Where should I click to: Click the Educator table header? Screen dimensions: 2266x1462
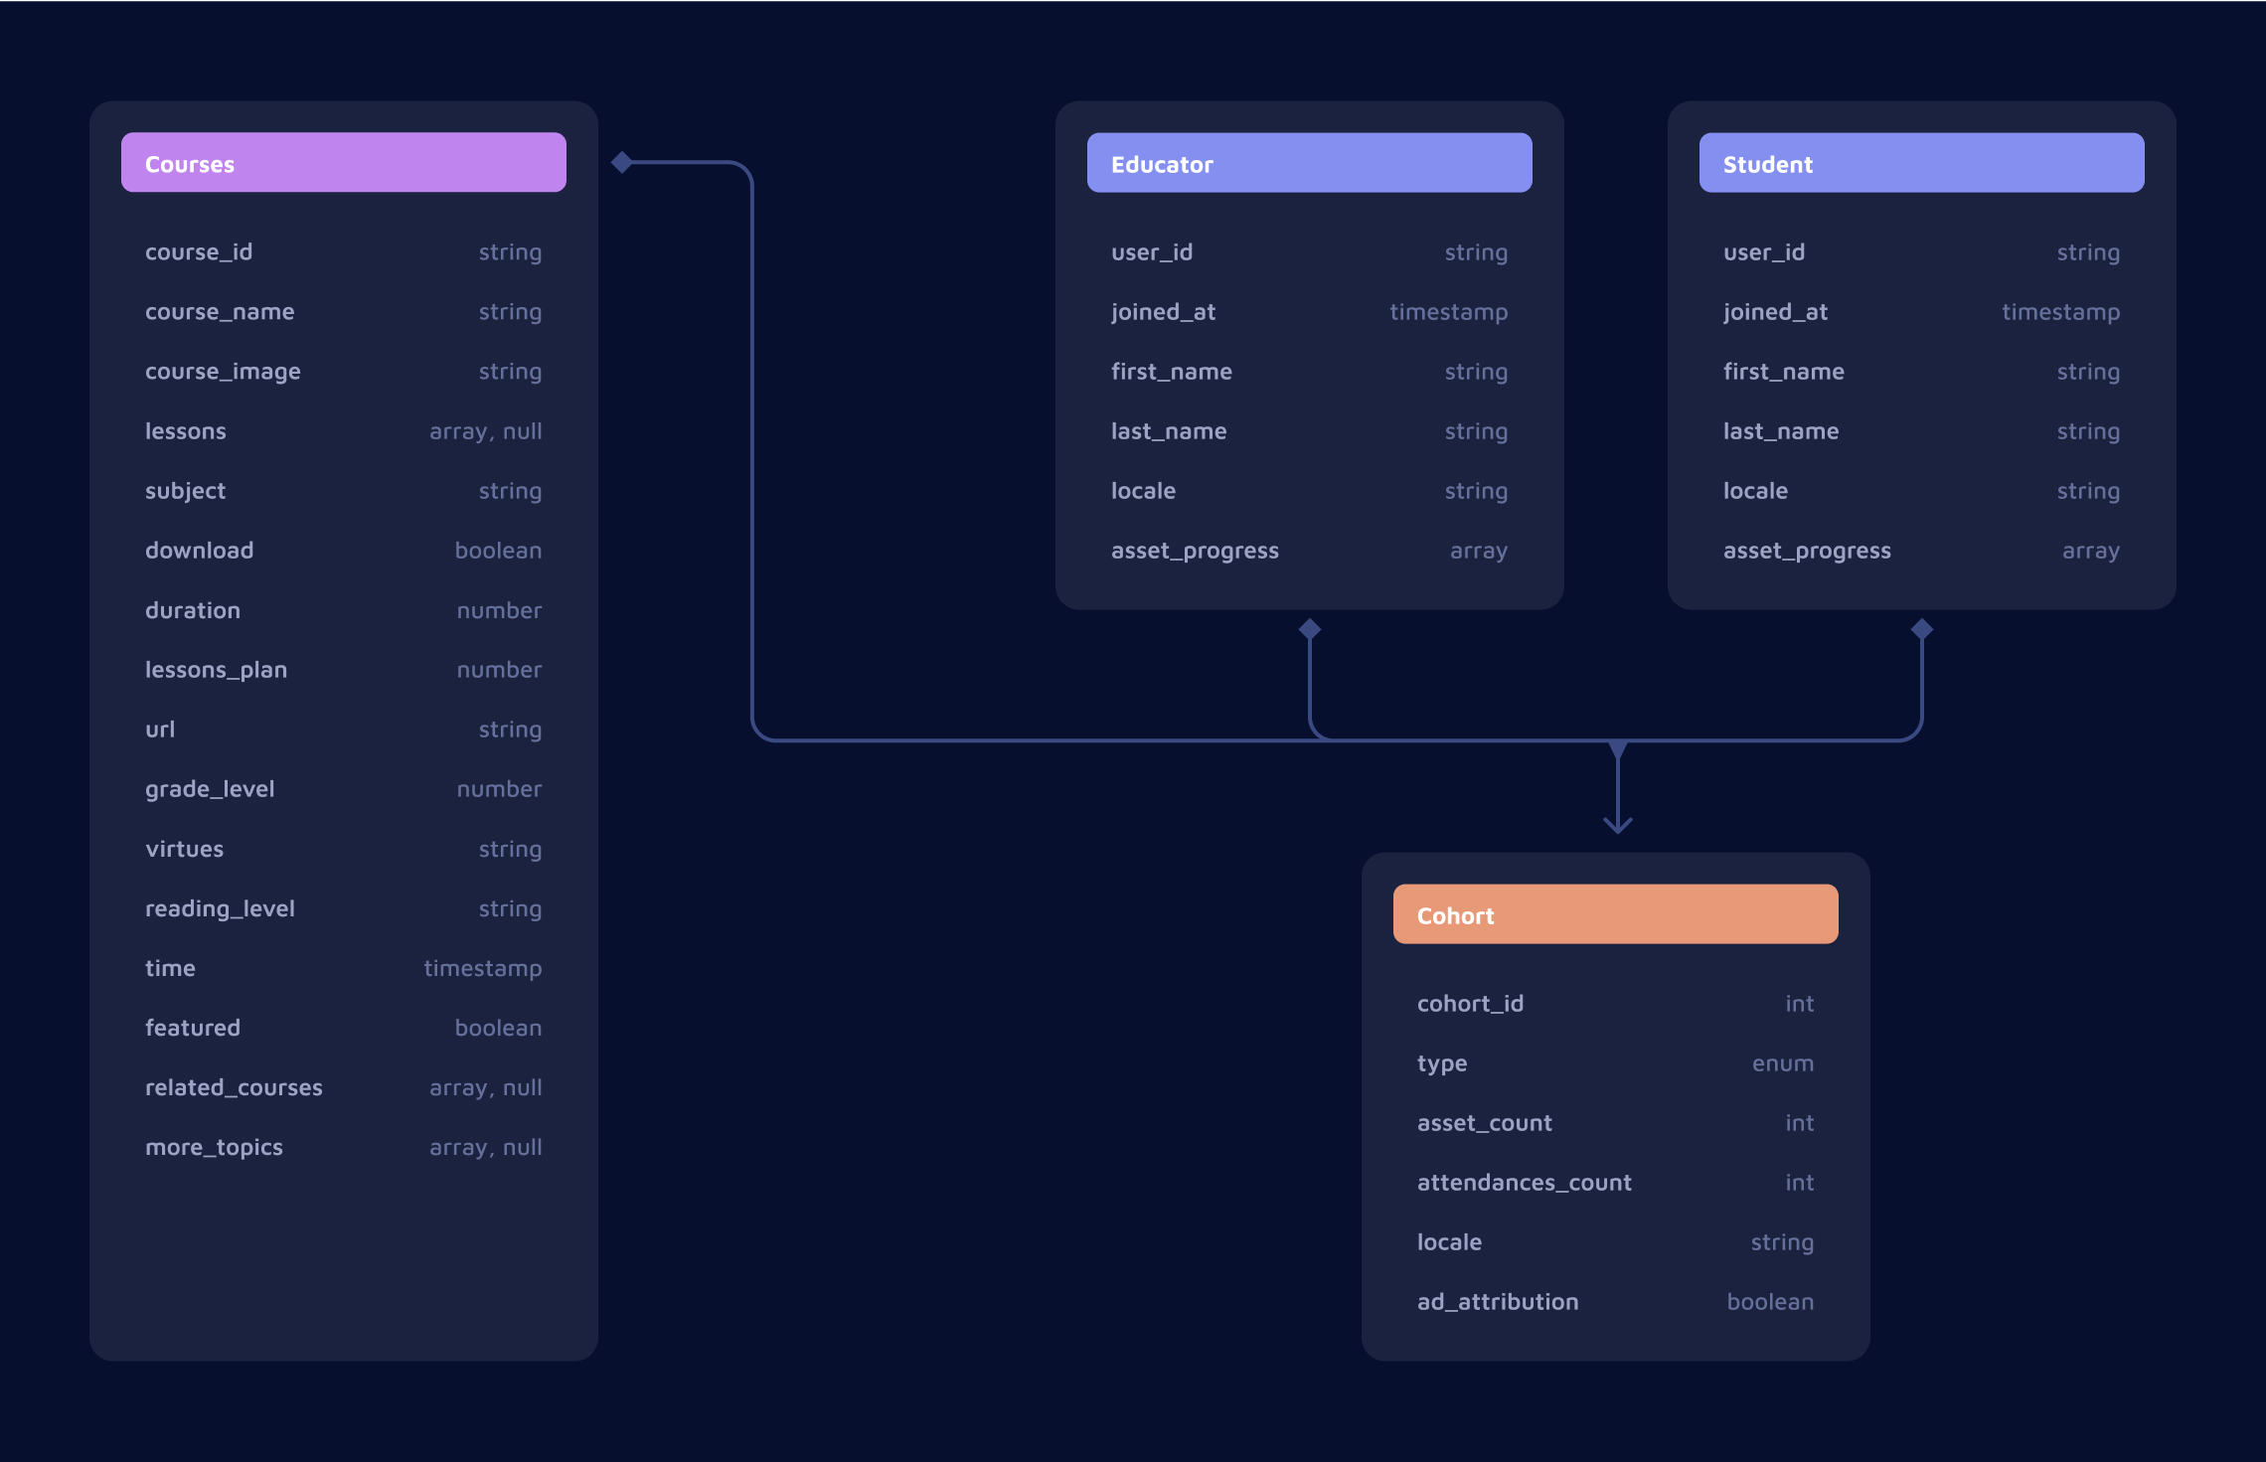pyautogui.click(x=1306, y=164)
